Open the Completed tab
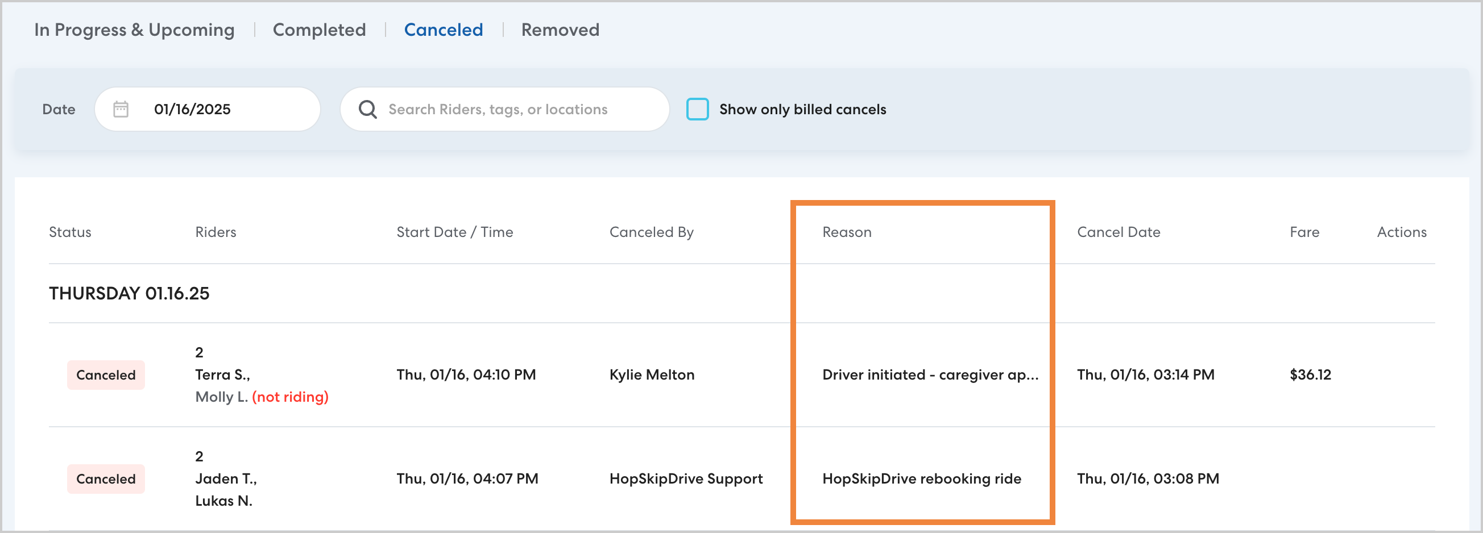This screenshot has width=1483, height=533. [319, 30]
